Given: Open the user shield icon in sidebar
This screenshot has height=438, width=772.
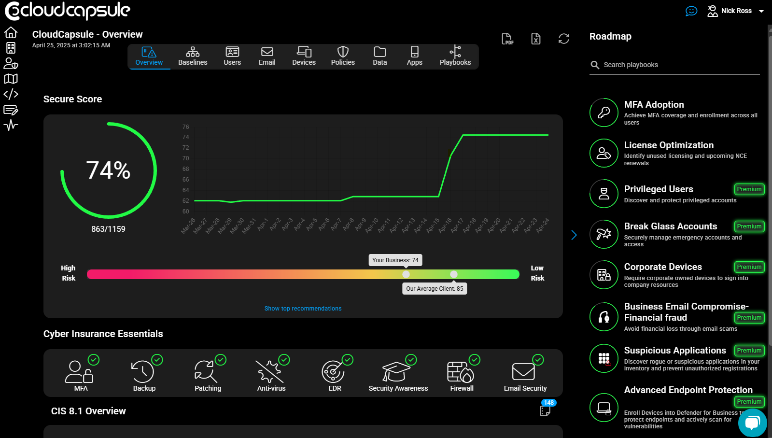Looking at the screenshot, I should point(11,63).
